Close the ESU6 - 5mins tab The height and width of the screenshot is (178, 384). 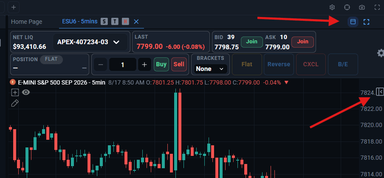coord(136,22)
